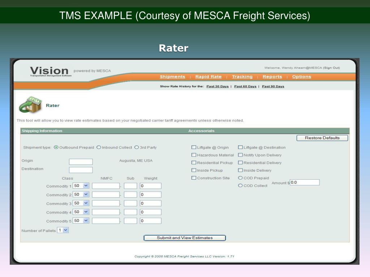The image size is (370, 277).
Task: Click the Origin input field
Action: (x=81, y=162)
